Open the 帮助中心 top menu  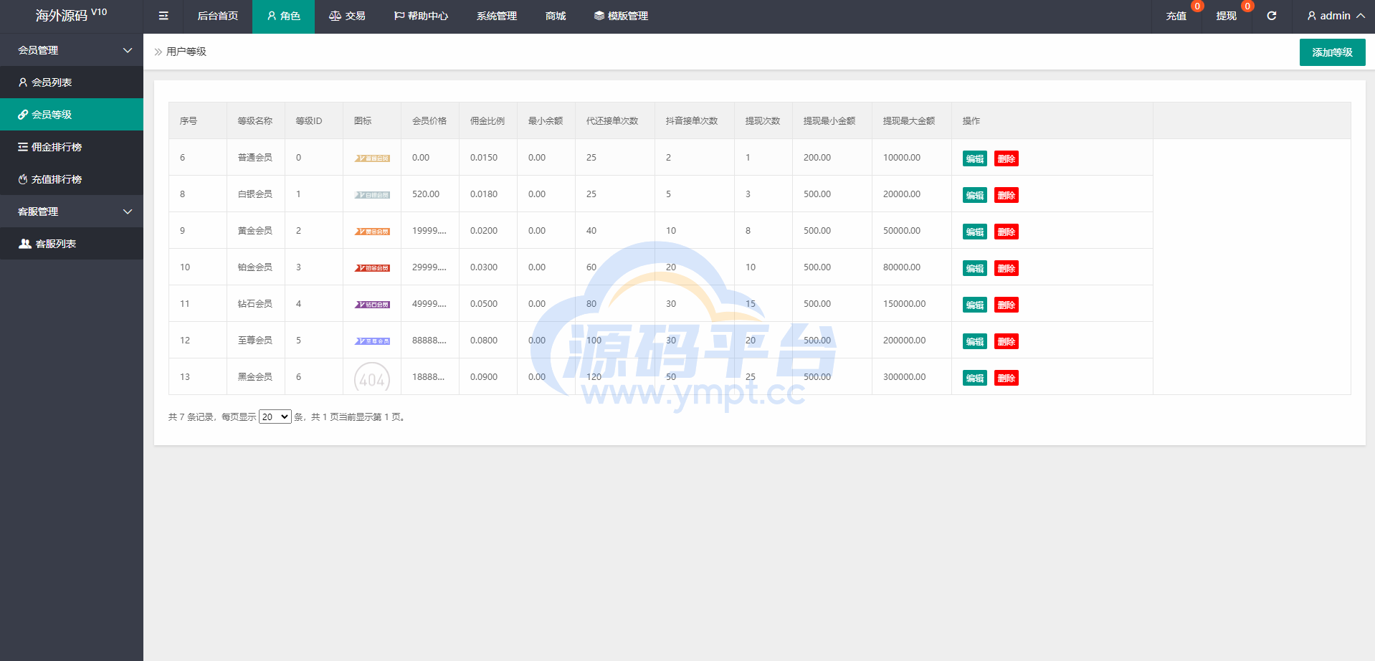click(421, 16)
